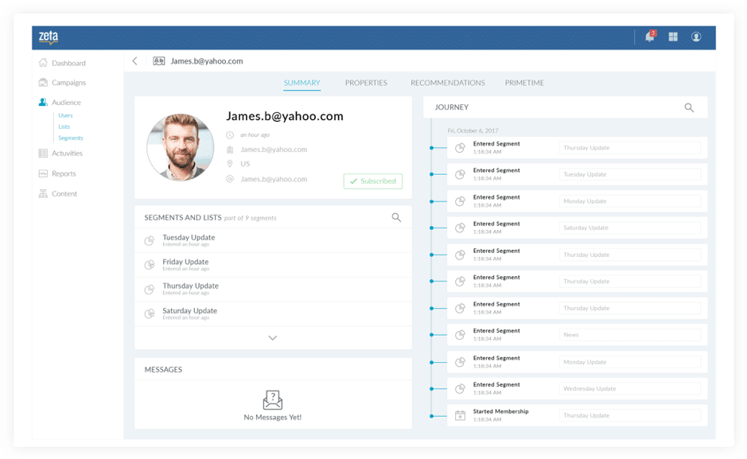The width and height of the screenshot is (747, 459).
Task: Click the 'No Messages Yet!' text
Action: click(x=273, y=418)
